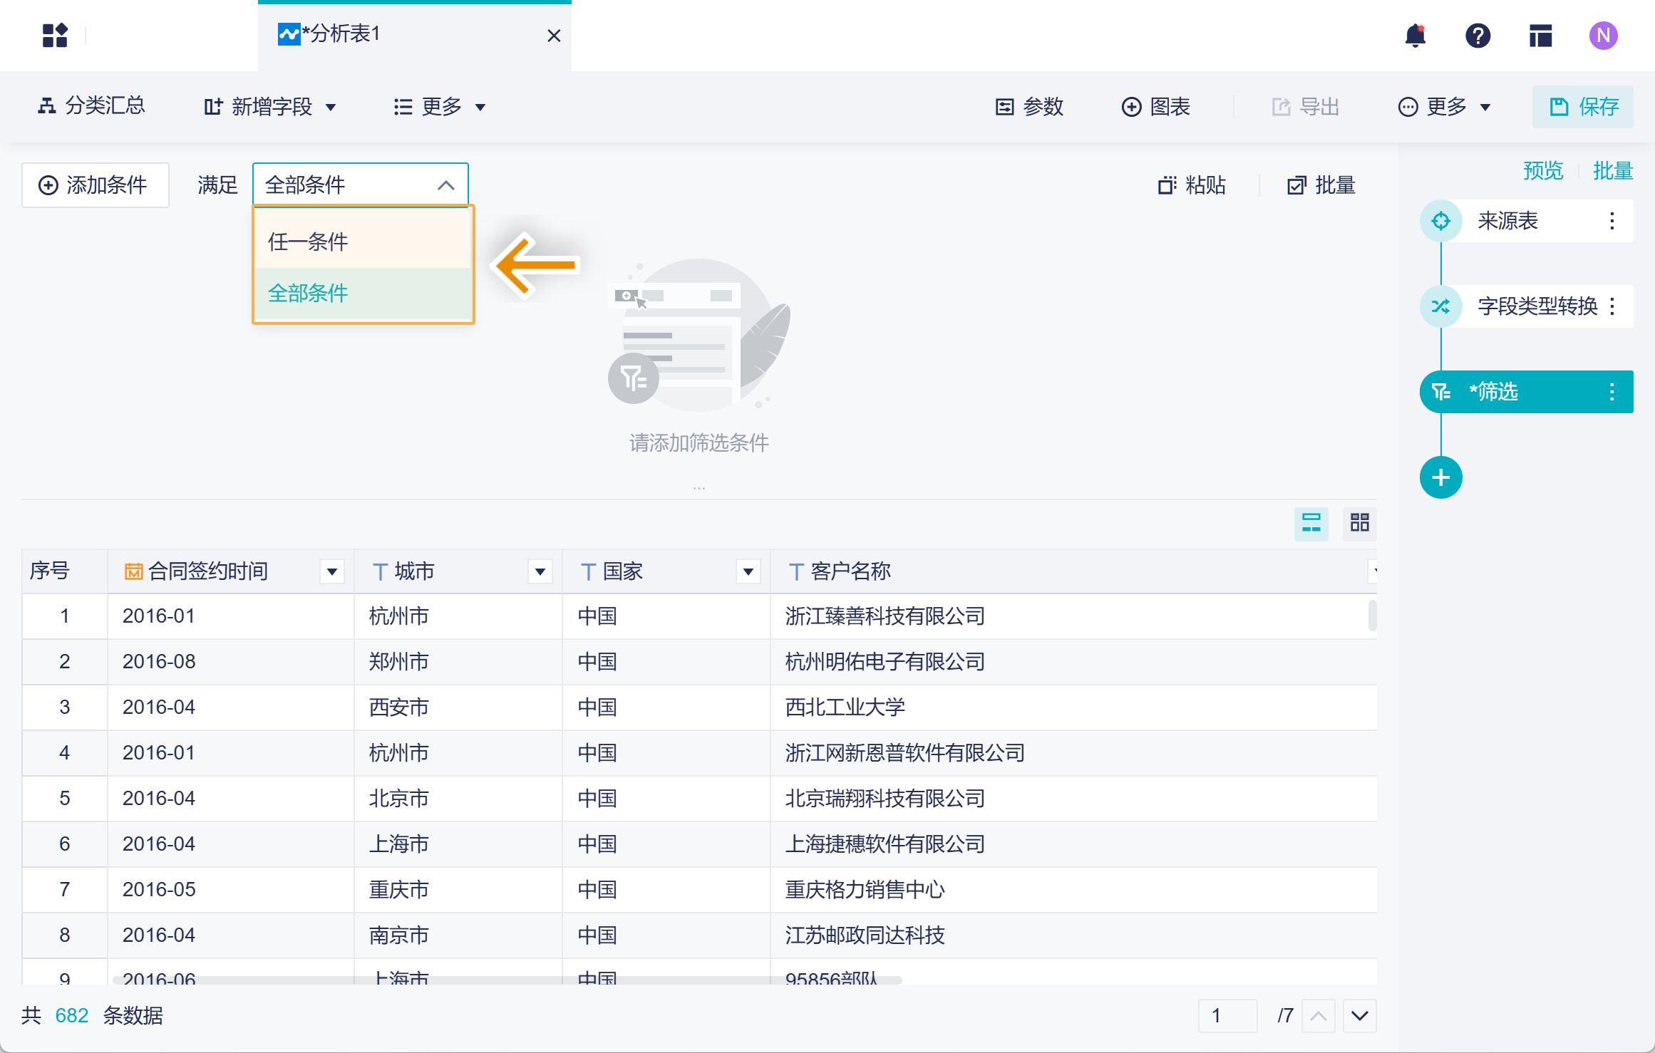Click the user avatar N icon

pos(1603,35)
